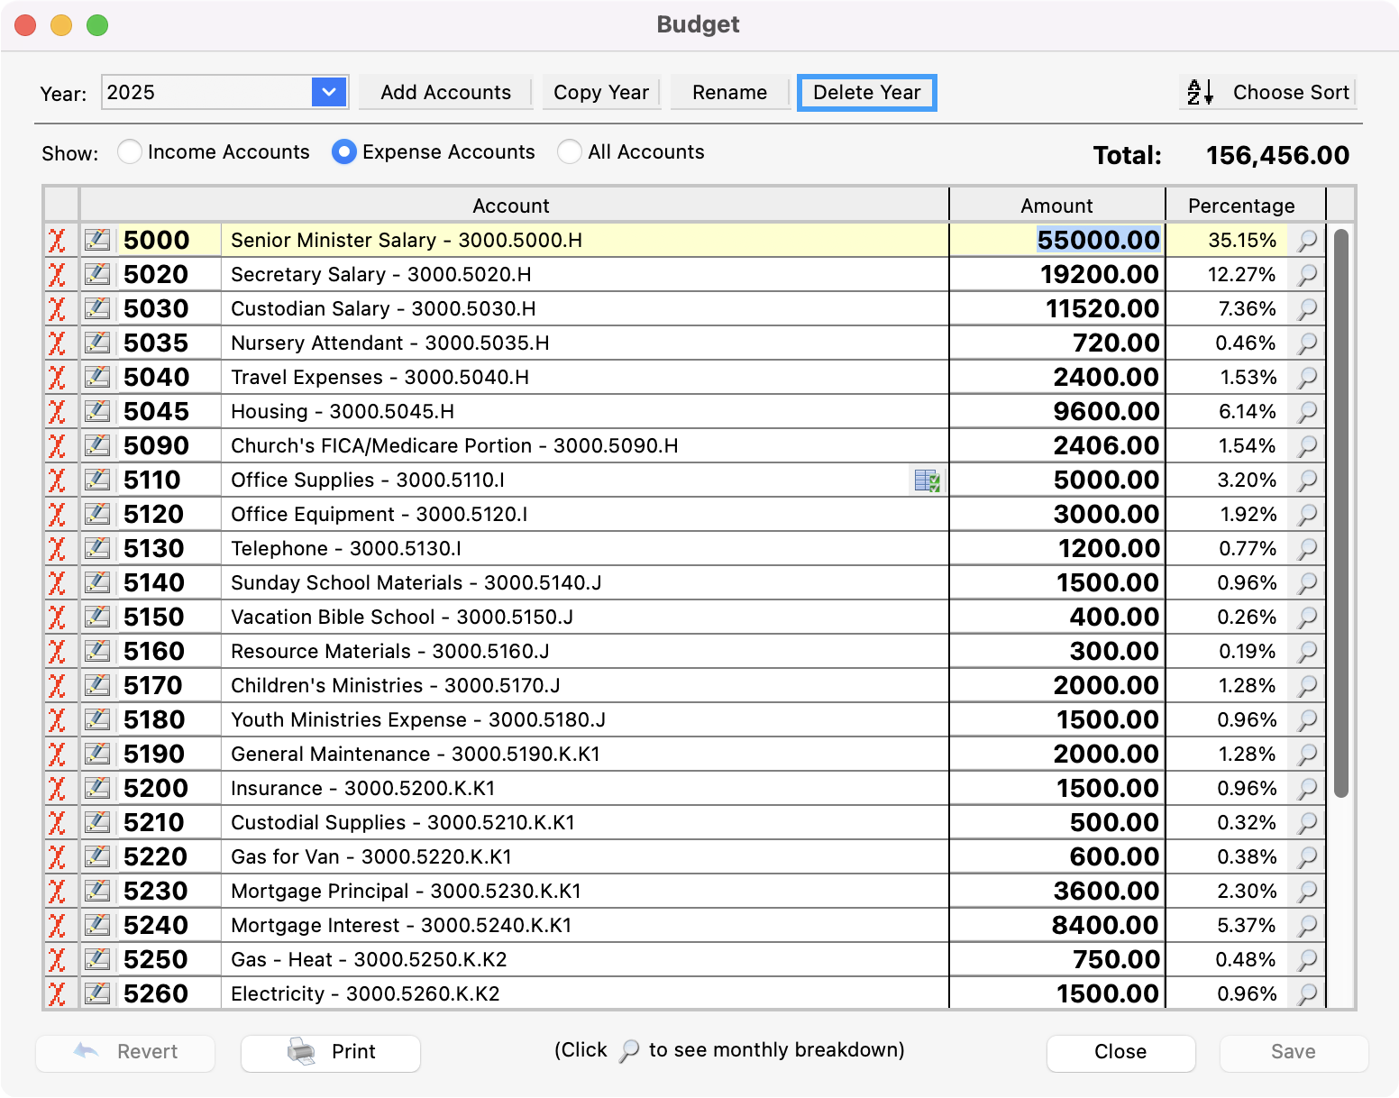The width and height of the screenshot is (1399, 1098).
Task: Open monthly breakdown for Mortgage Interest
Action: [1306, 926]
